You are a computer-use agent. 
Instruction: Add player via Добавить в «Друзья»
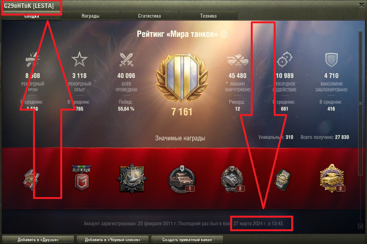38,240
